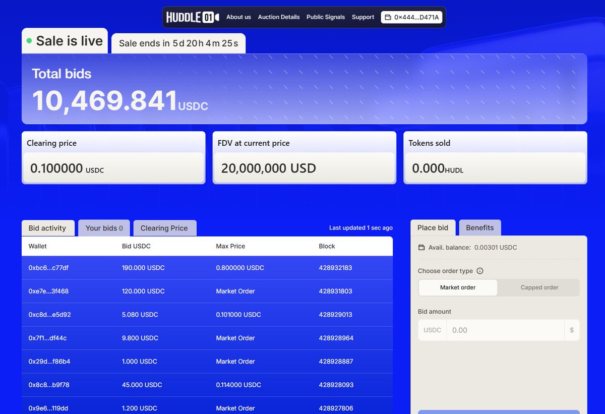Click the wallet icon in address button
This screenshot has width=605, height=414.
388,17
